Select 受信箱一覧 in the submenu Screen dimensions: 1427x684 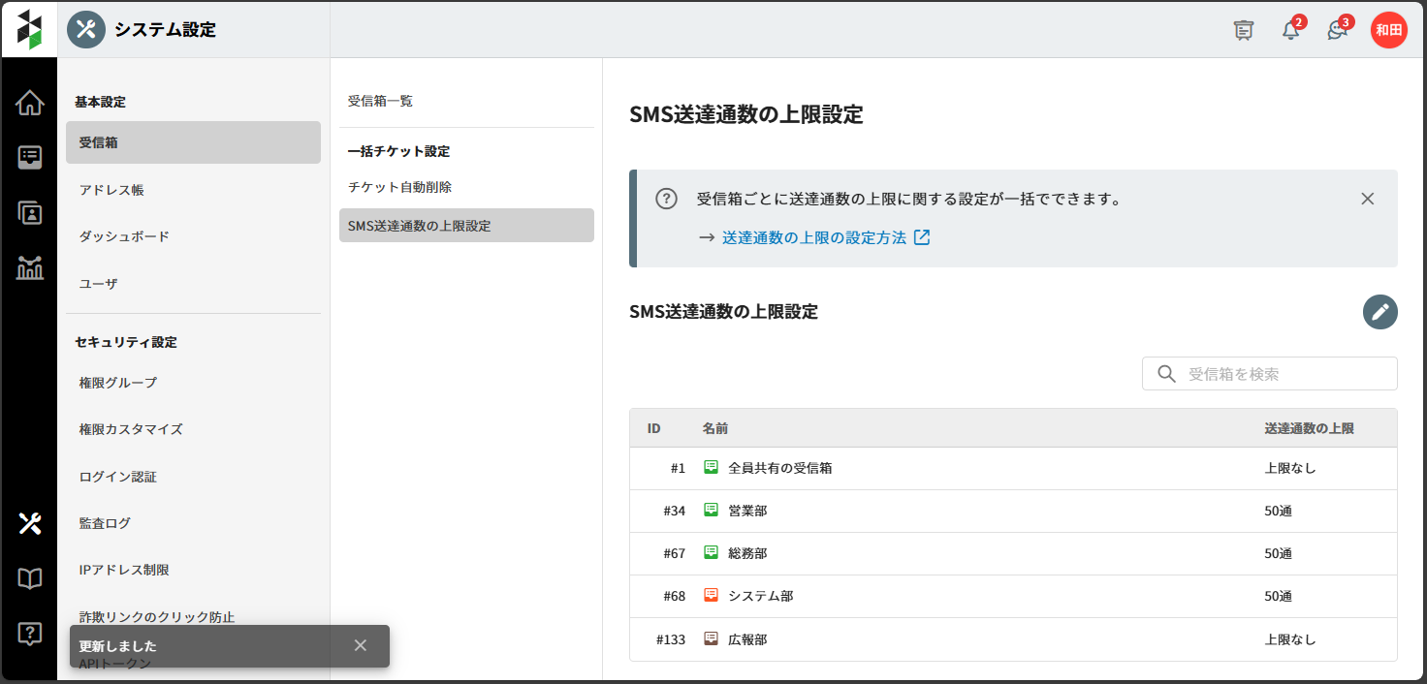coord(380,101)
